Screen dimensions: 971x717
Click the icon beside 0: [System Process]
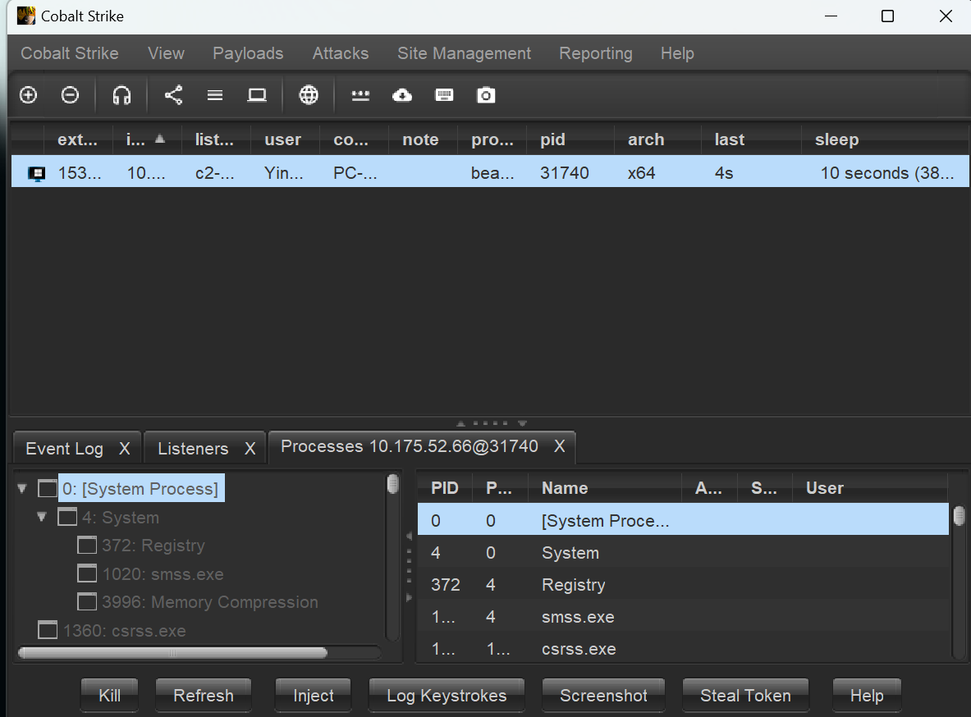tap(48, 488)
